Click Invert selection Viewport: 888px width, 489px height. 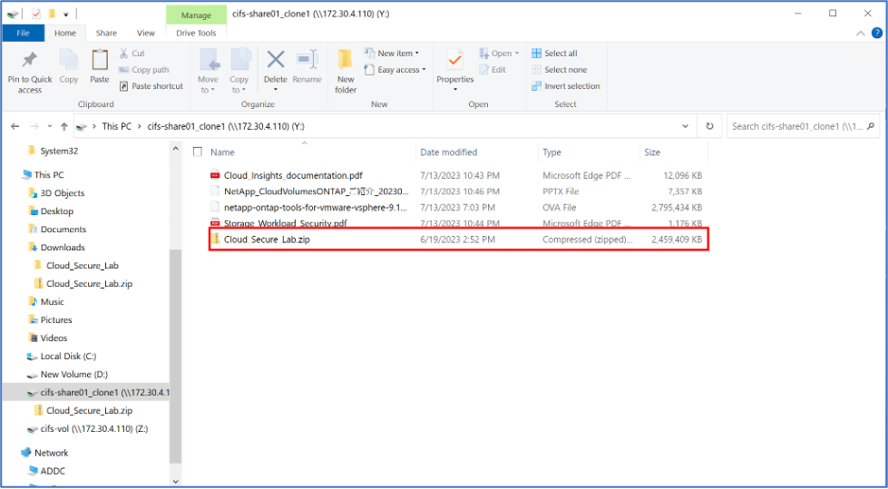(x=566, y=86)
